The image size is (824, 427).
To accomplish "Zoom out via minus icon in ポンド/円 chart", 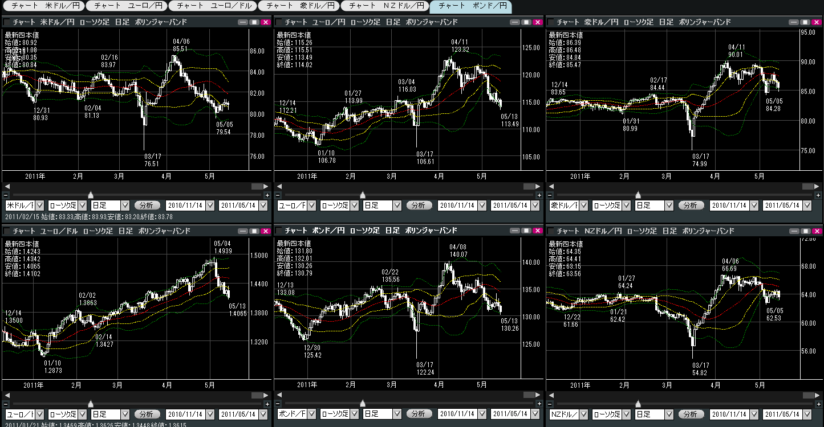I will coord(278,404).
